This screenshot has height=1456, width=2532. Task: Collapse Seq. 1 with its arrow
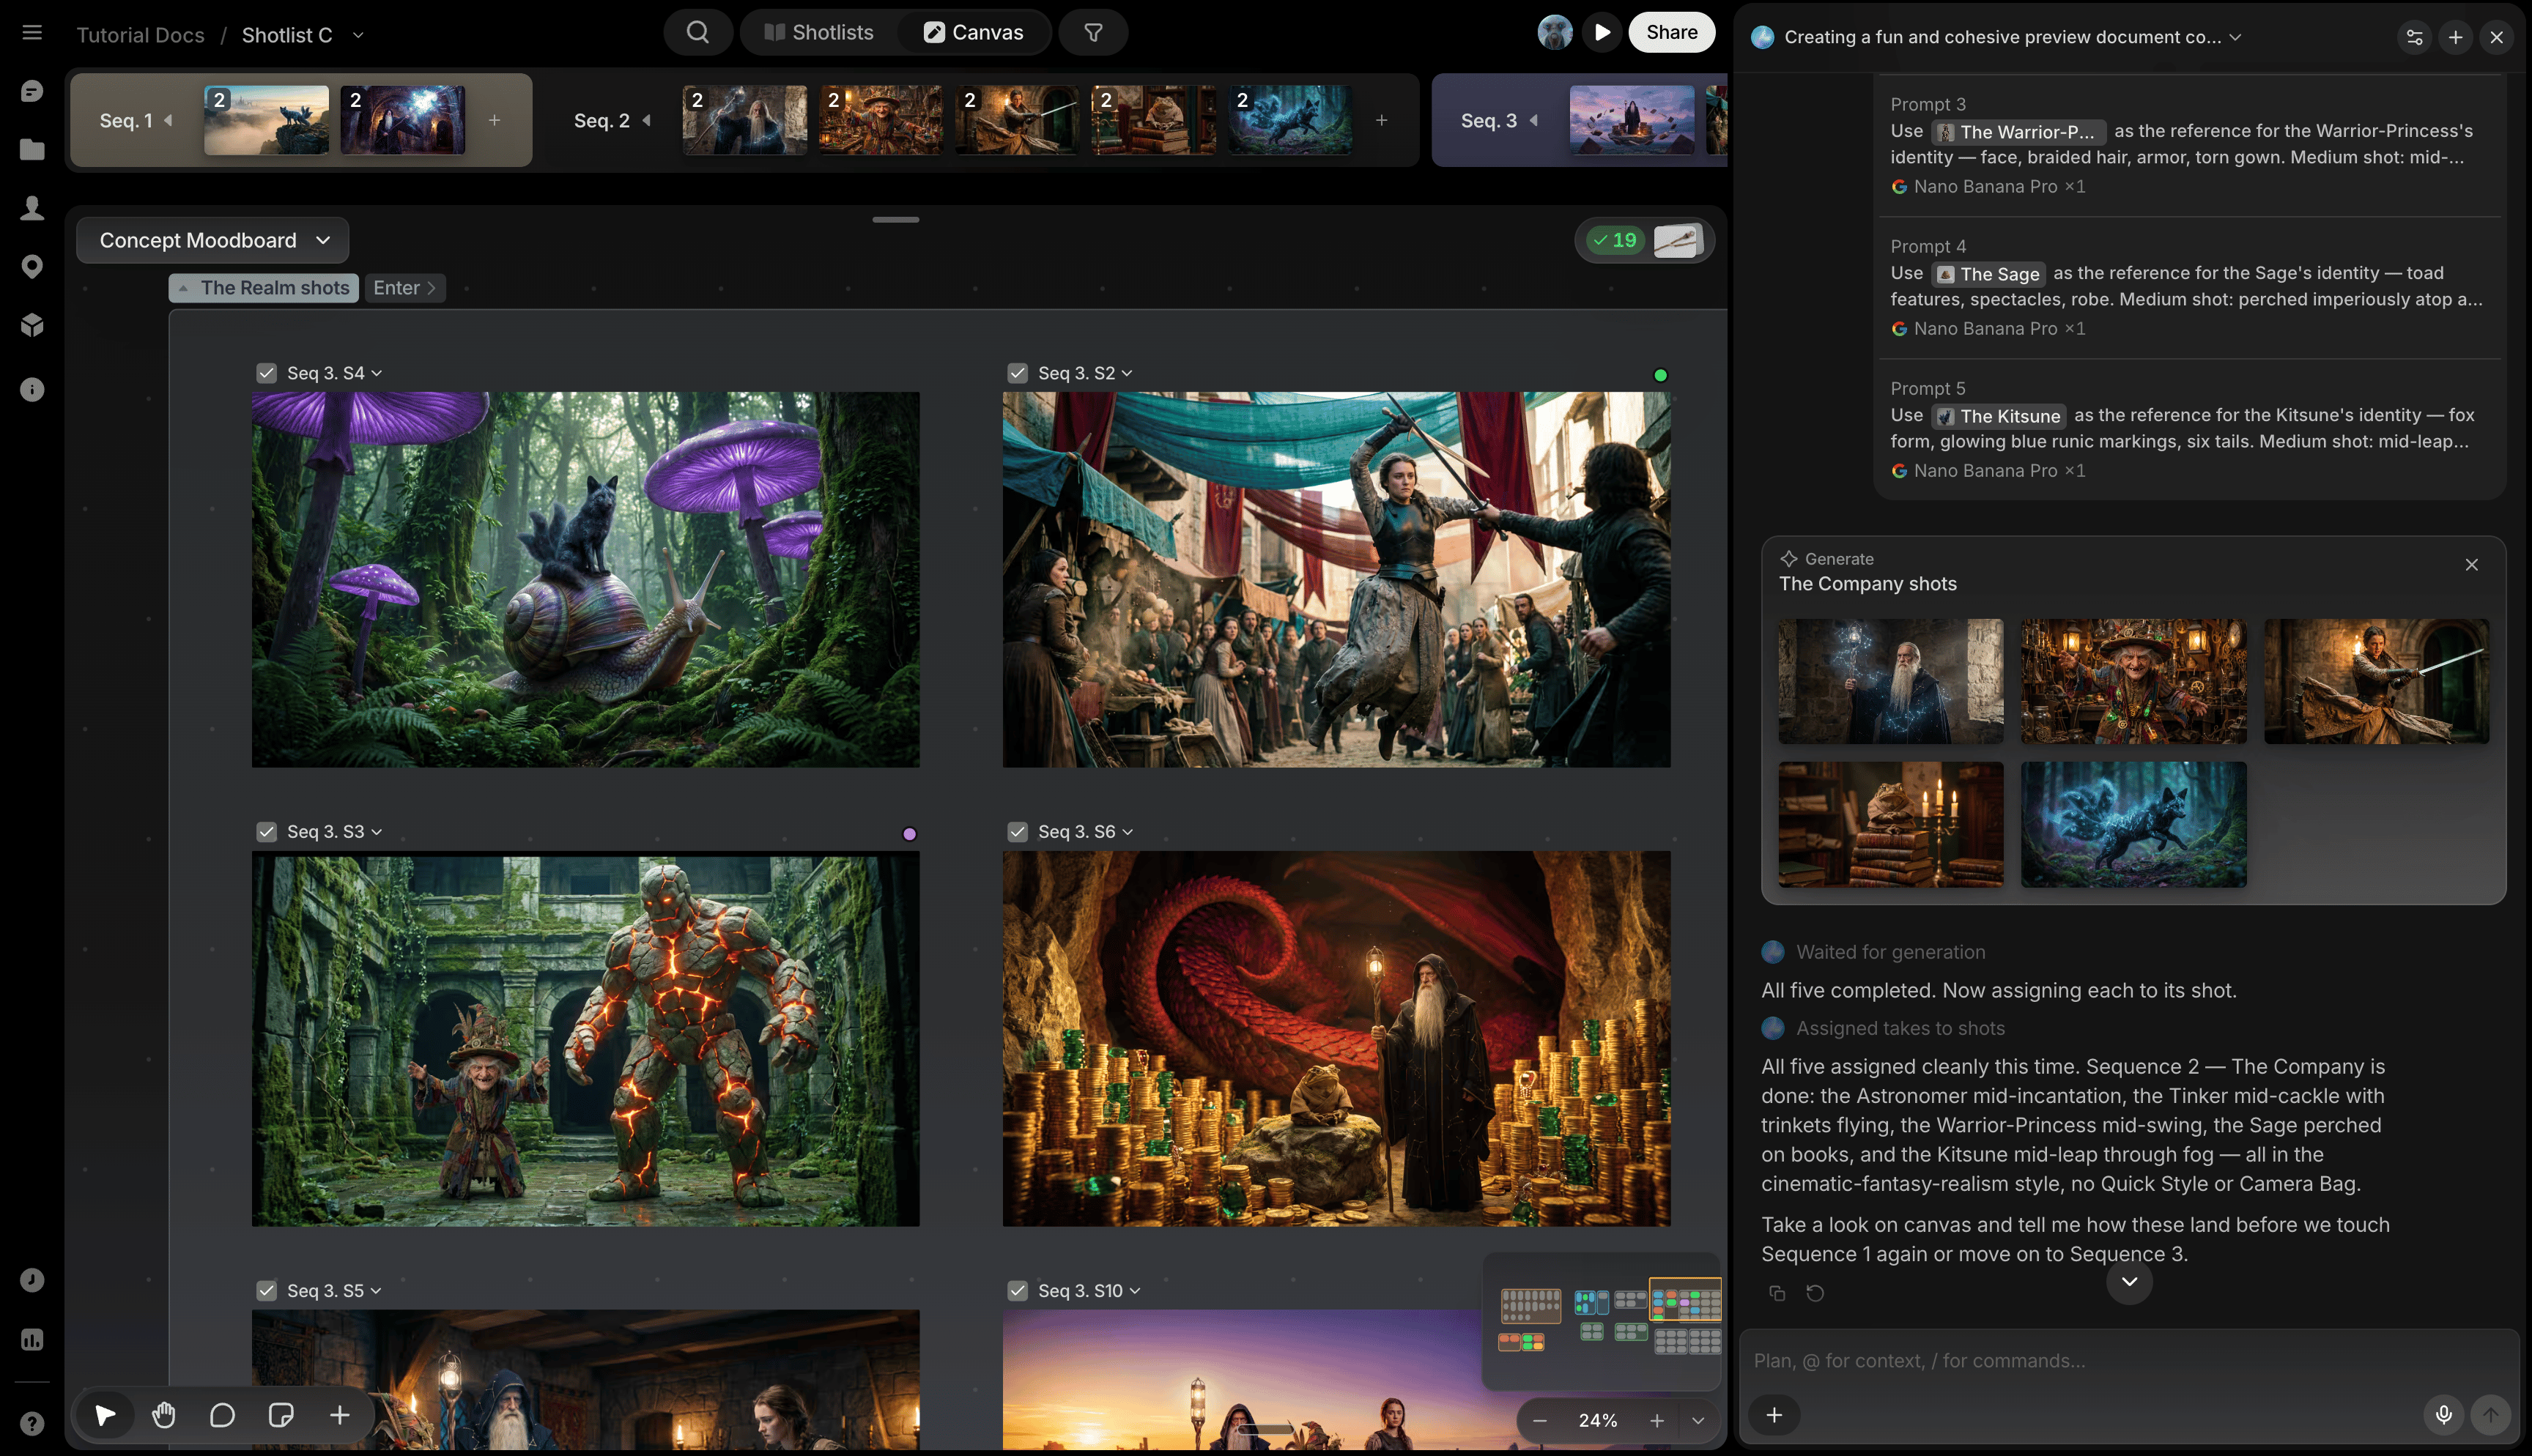(x=168, y=120)
